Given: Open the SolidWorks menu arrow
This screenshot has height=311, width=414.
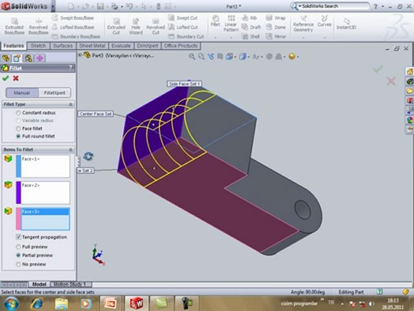Looking at the screenshot, I should 53,6.
